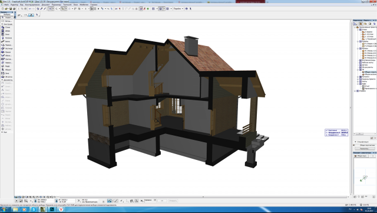Image resolution: width=377 pixels, height=213 pixels.
Task: Select the Window (Окно) tool
Action: [x=6, y=34]
